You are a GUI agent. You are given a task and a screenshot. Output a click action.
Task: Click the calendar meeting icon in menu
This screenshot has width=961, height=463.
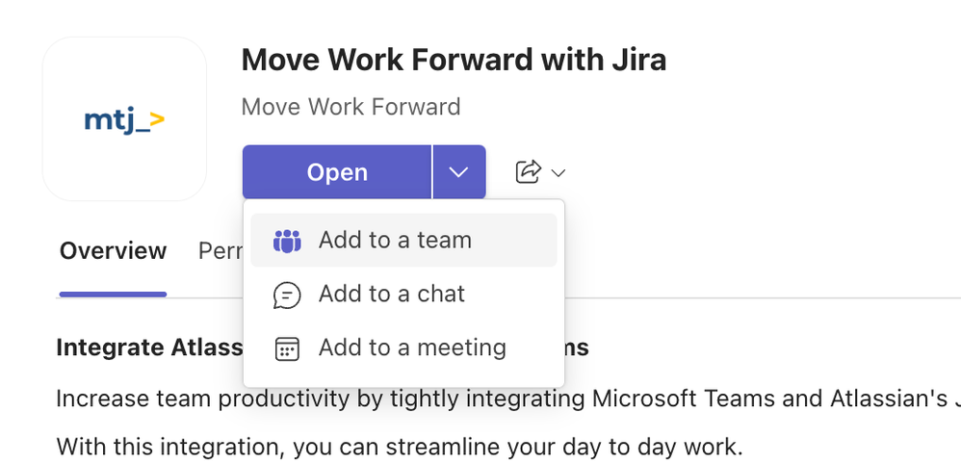pos(287,348)
